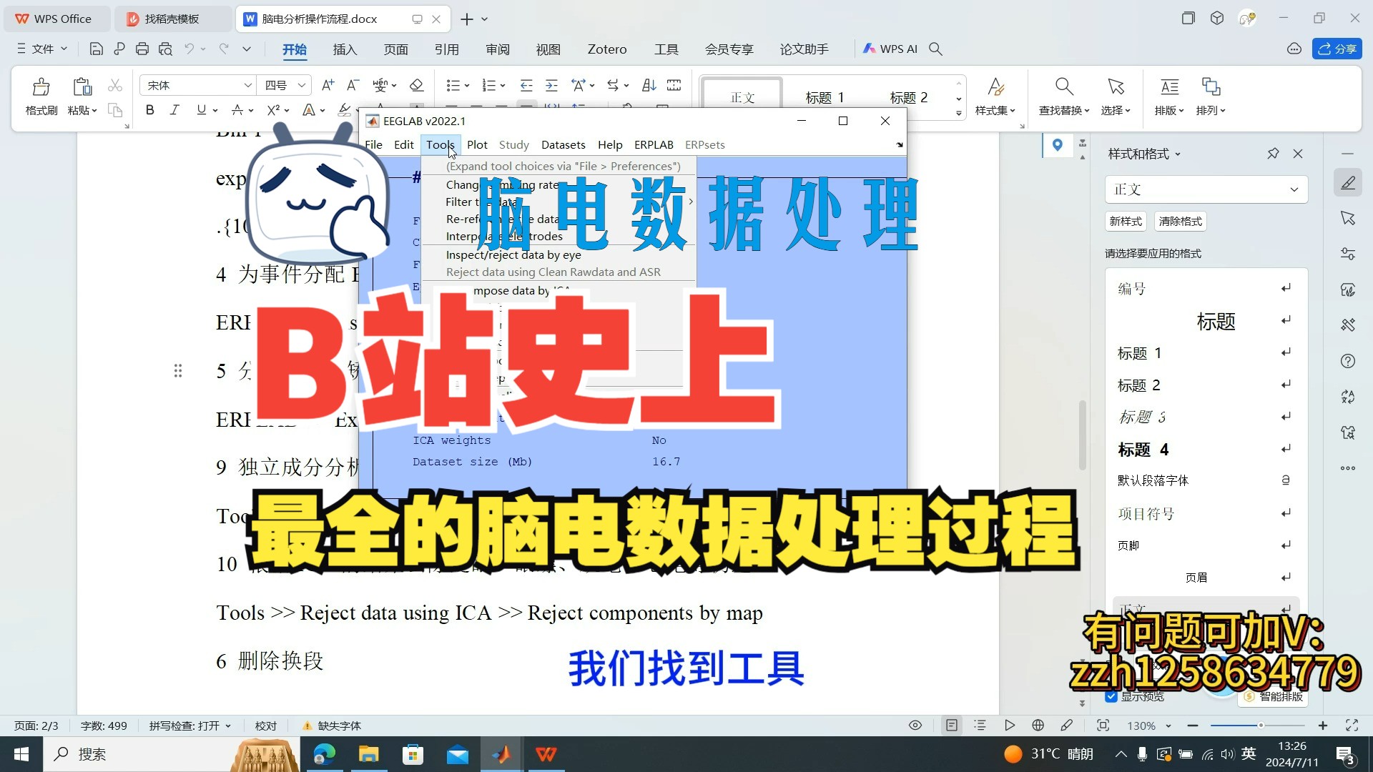Open Find and Replace magnifier

pyautogui.click(x=1064, y=87)
